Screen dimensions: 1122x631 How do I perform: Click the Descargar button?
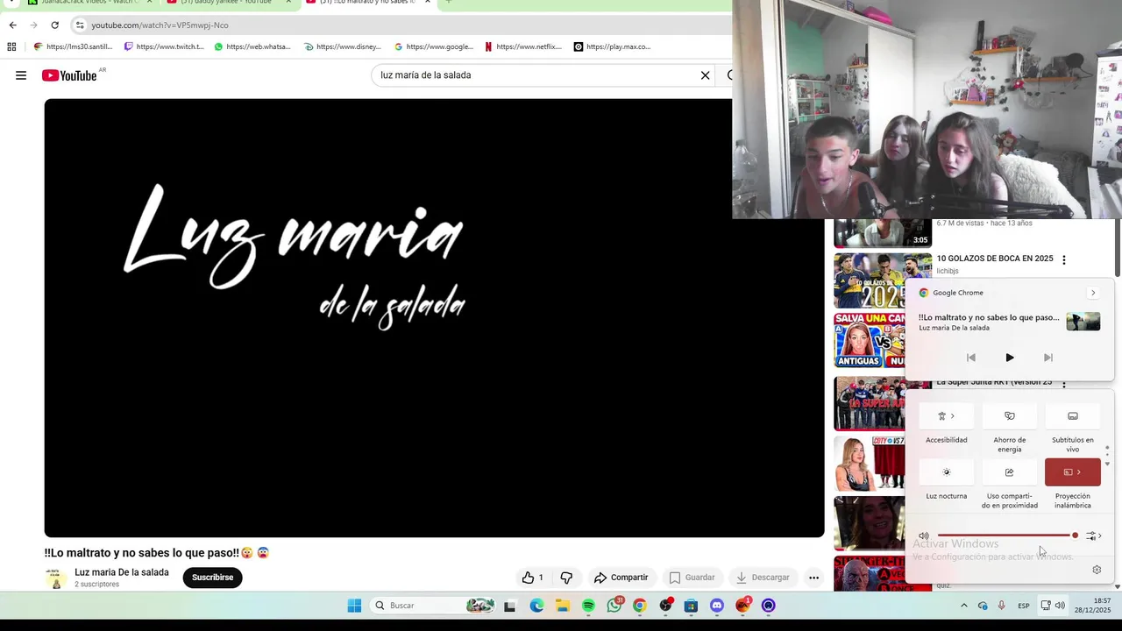pyautogui.click(x=763, y=578)
